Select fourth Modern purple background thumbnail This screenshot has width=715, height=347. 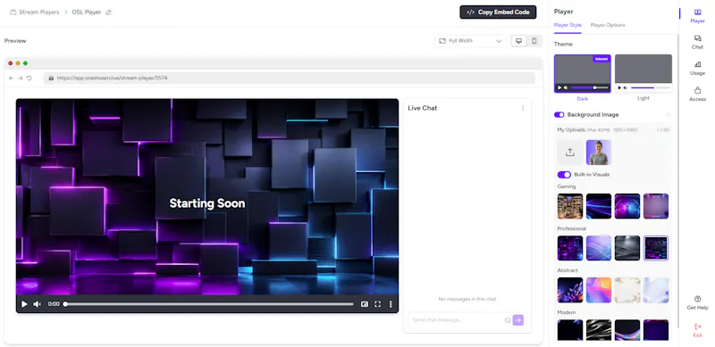click(x=656, y=330)
